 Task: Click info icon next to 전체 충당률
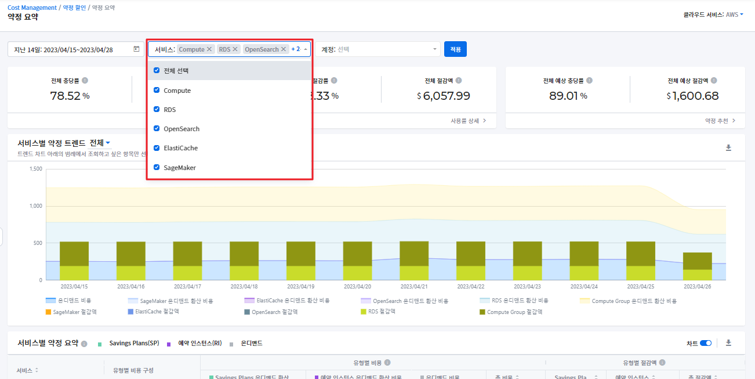tap(85, 81)
